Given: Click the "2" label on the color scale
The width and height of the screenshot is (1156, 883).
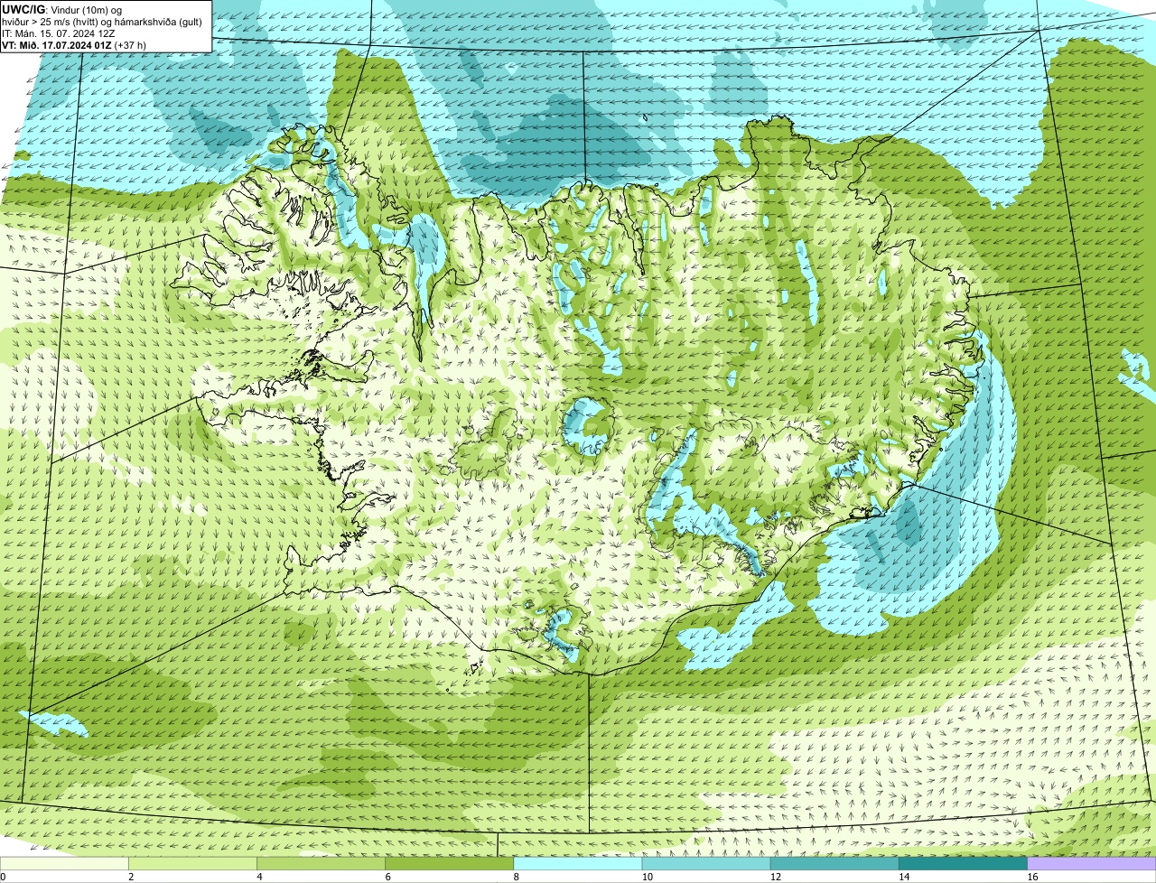Looking at the screenshot, I should (131, 877).
